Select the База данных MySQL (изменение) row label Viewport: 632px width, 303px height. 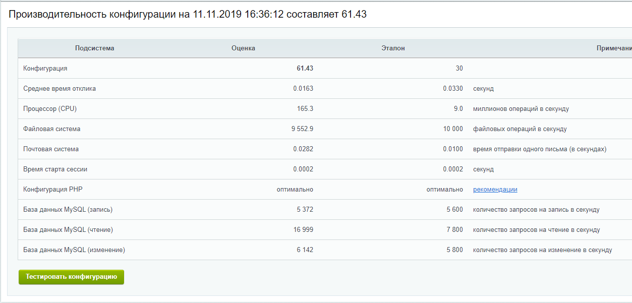click(74, 250)
